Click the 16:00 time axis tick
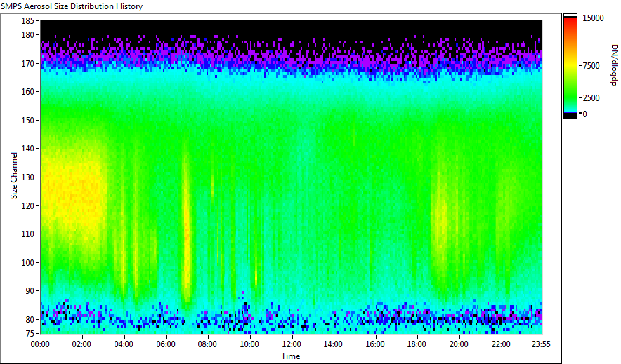Screen dimensions: 621x364 374,344
